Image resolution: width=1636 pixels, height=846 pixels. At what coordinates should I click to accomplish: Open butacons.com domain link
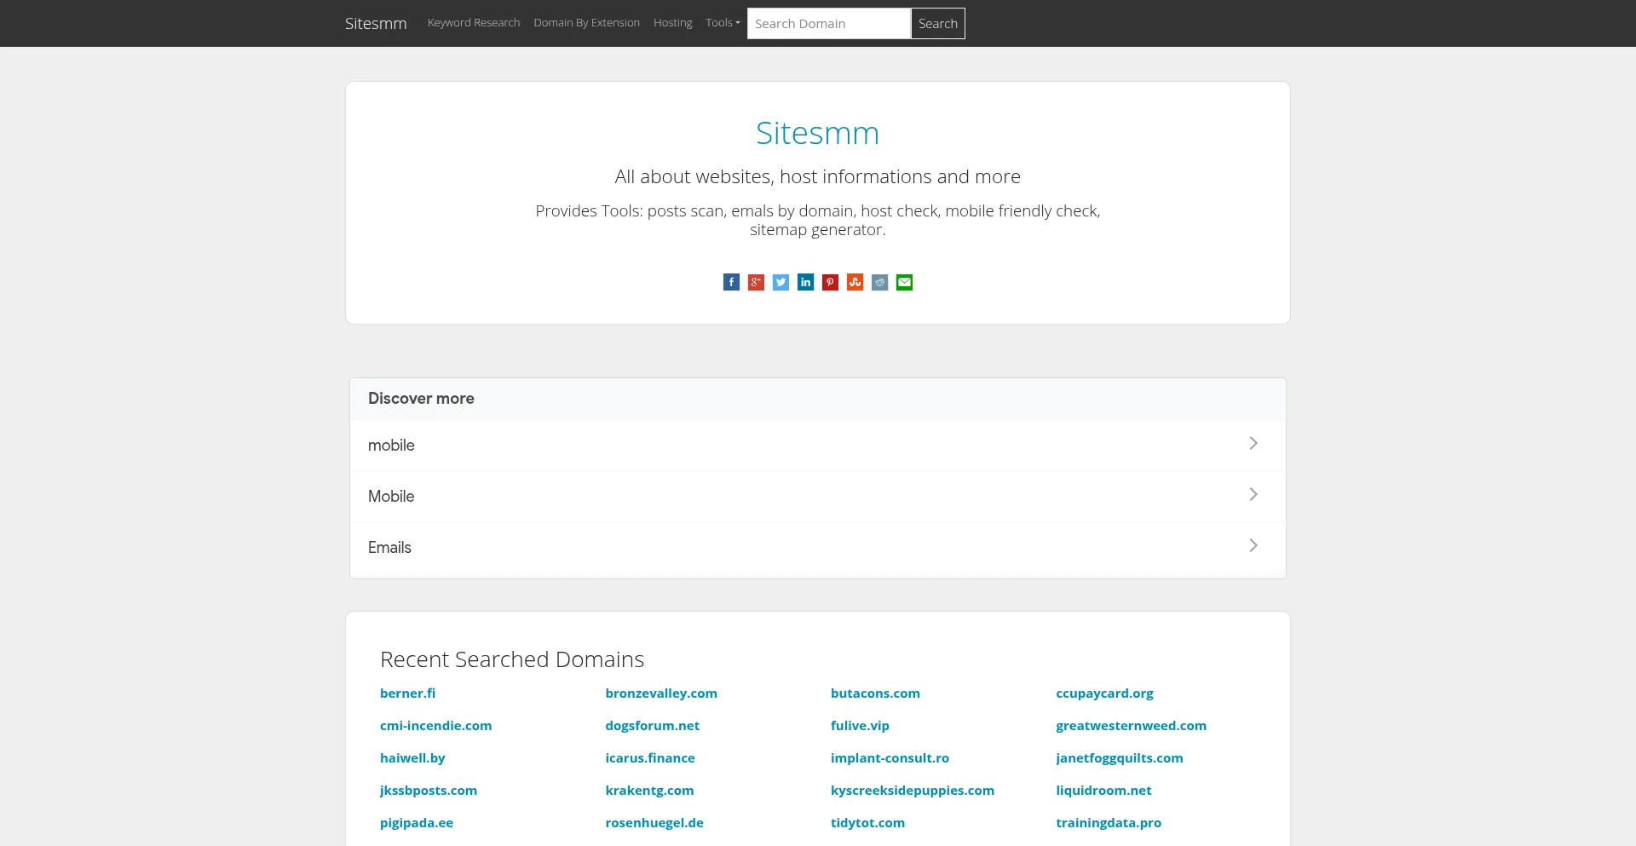click(875, 693)
